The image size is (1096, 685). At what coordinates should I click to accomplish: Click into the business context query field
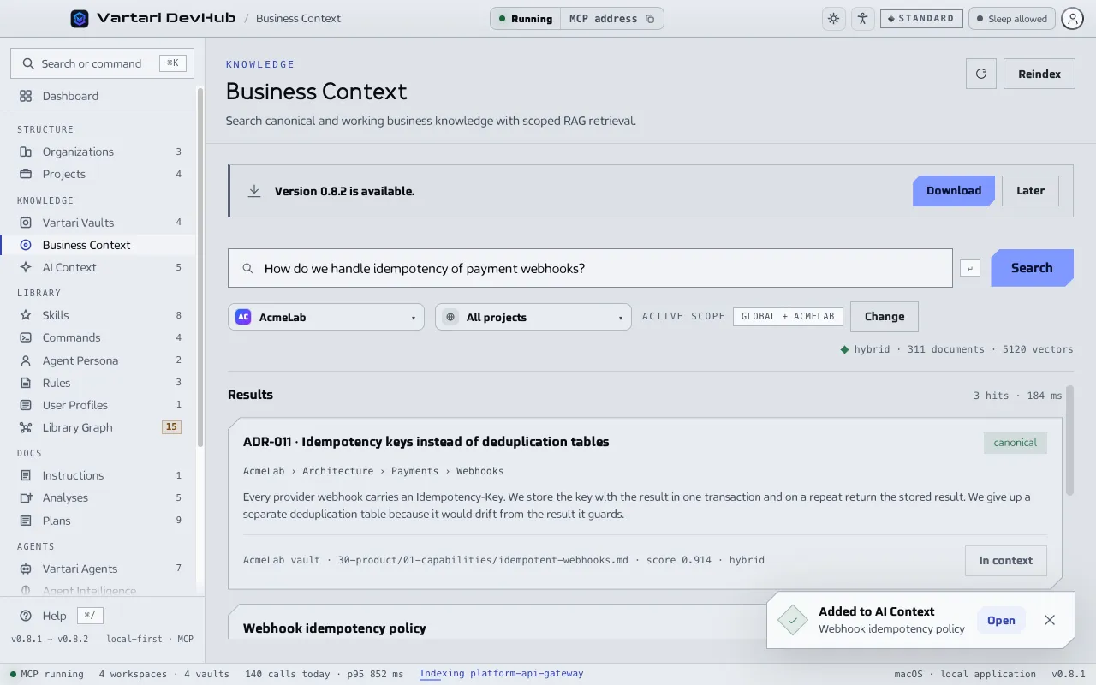click(x=590, y=268)
